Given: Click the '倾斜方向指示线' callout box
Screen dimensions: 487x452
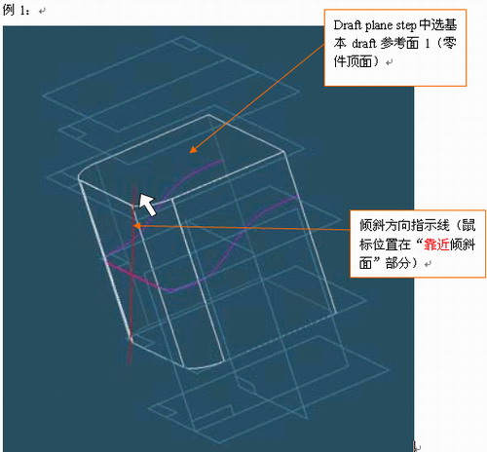Looking at the screenshot, I should point(418,244).
